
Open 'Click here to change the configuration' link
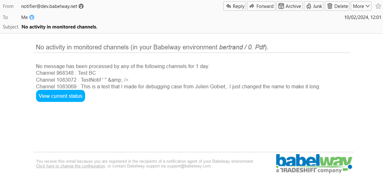coord(71,166)
